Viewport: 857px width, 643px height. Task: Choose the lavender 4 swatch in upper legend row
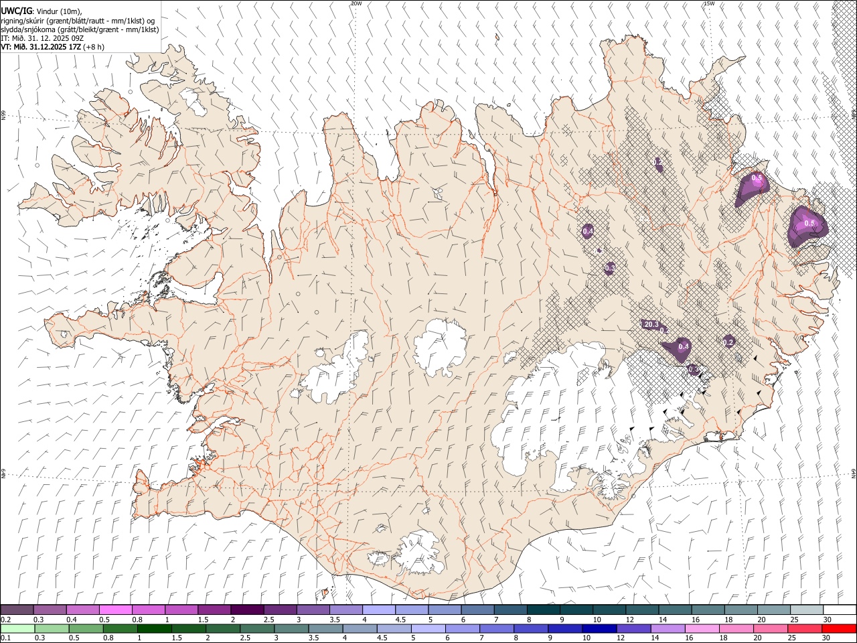pyautogui.click(x=379, y=610)
